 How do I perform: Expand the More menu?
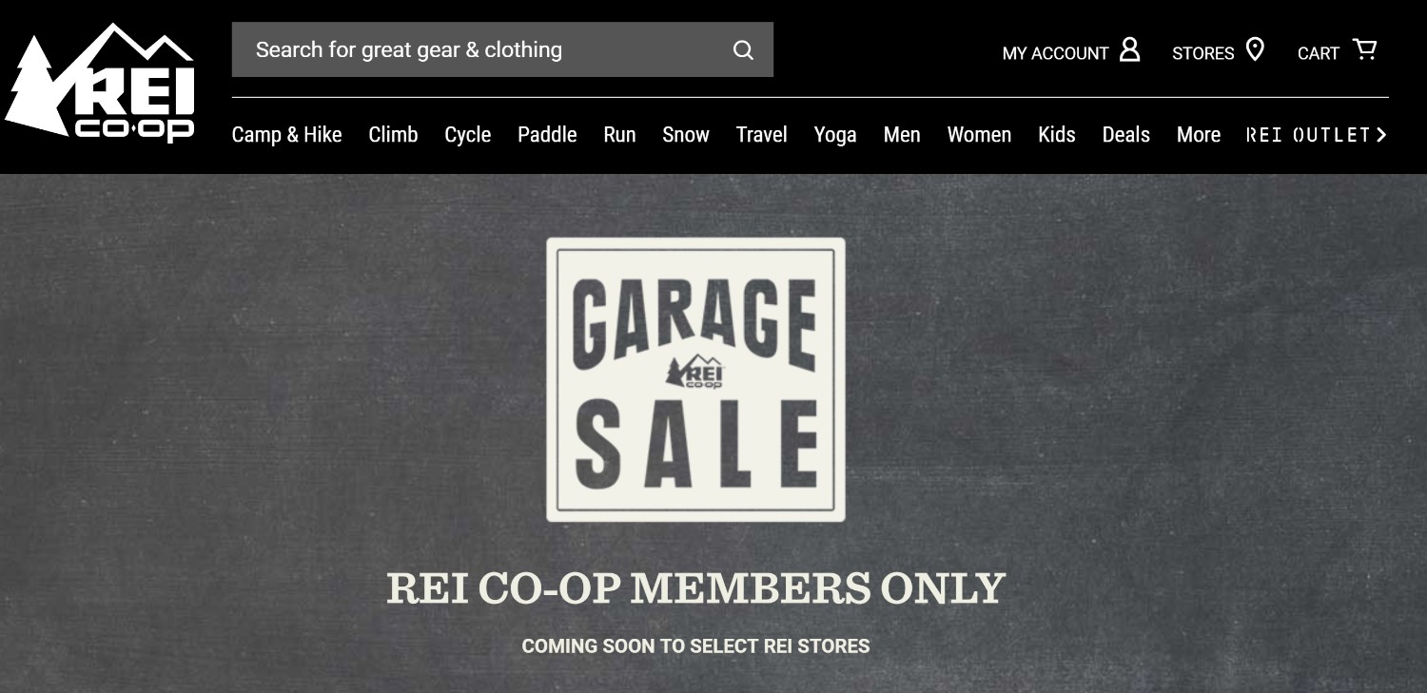click(1198, 135)
